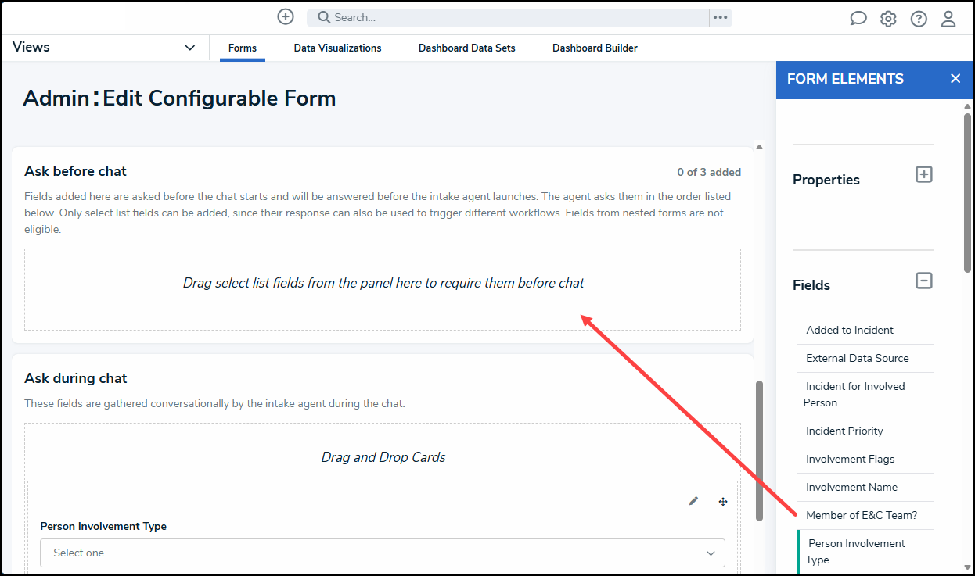Open the chat messages icon
The image size is (975, 576).
pos(858,19)
